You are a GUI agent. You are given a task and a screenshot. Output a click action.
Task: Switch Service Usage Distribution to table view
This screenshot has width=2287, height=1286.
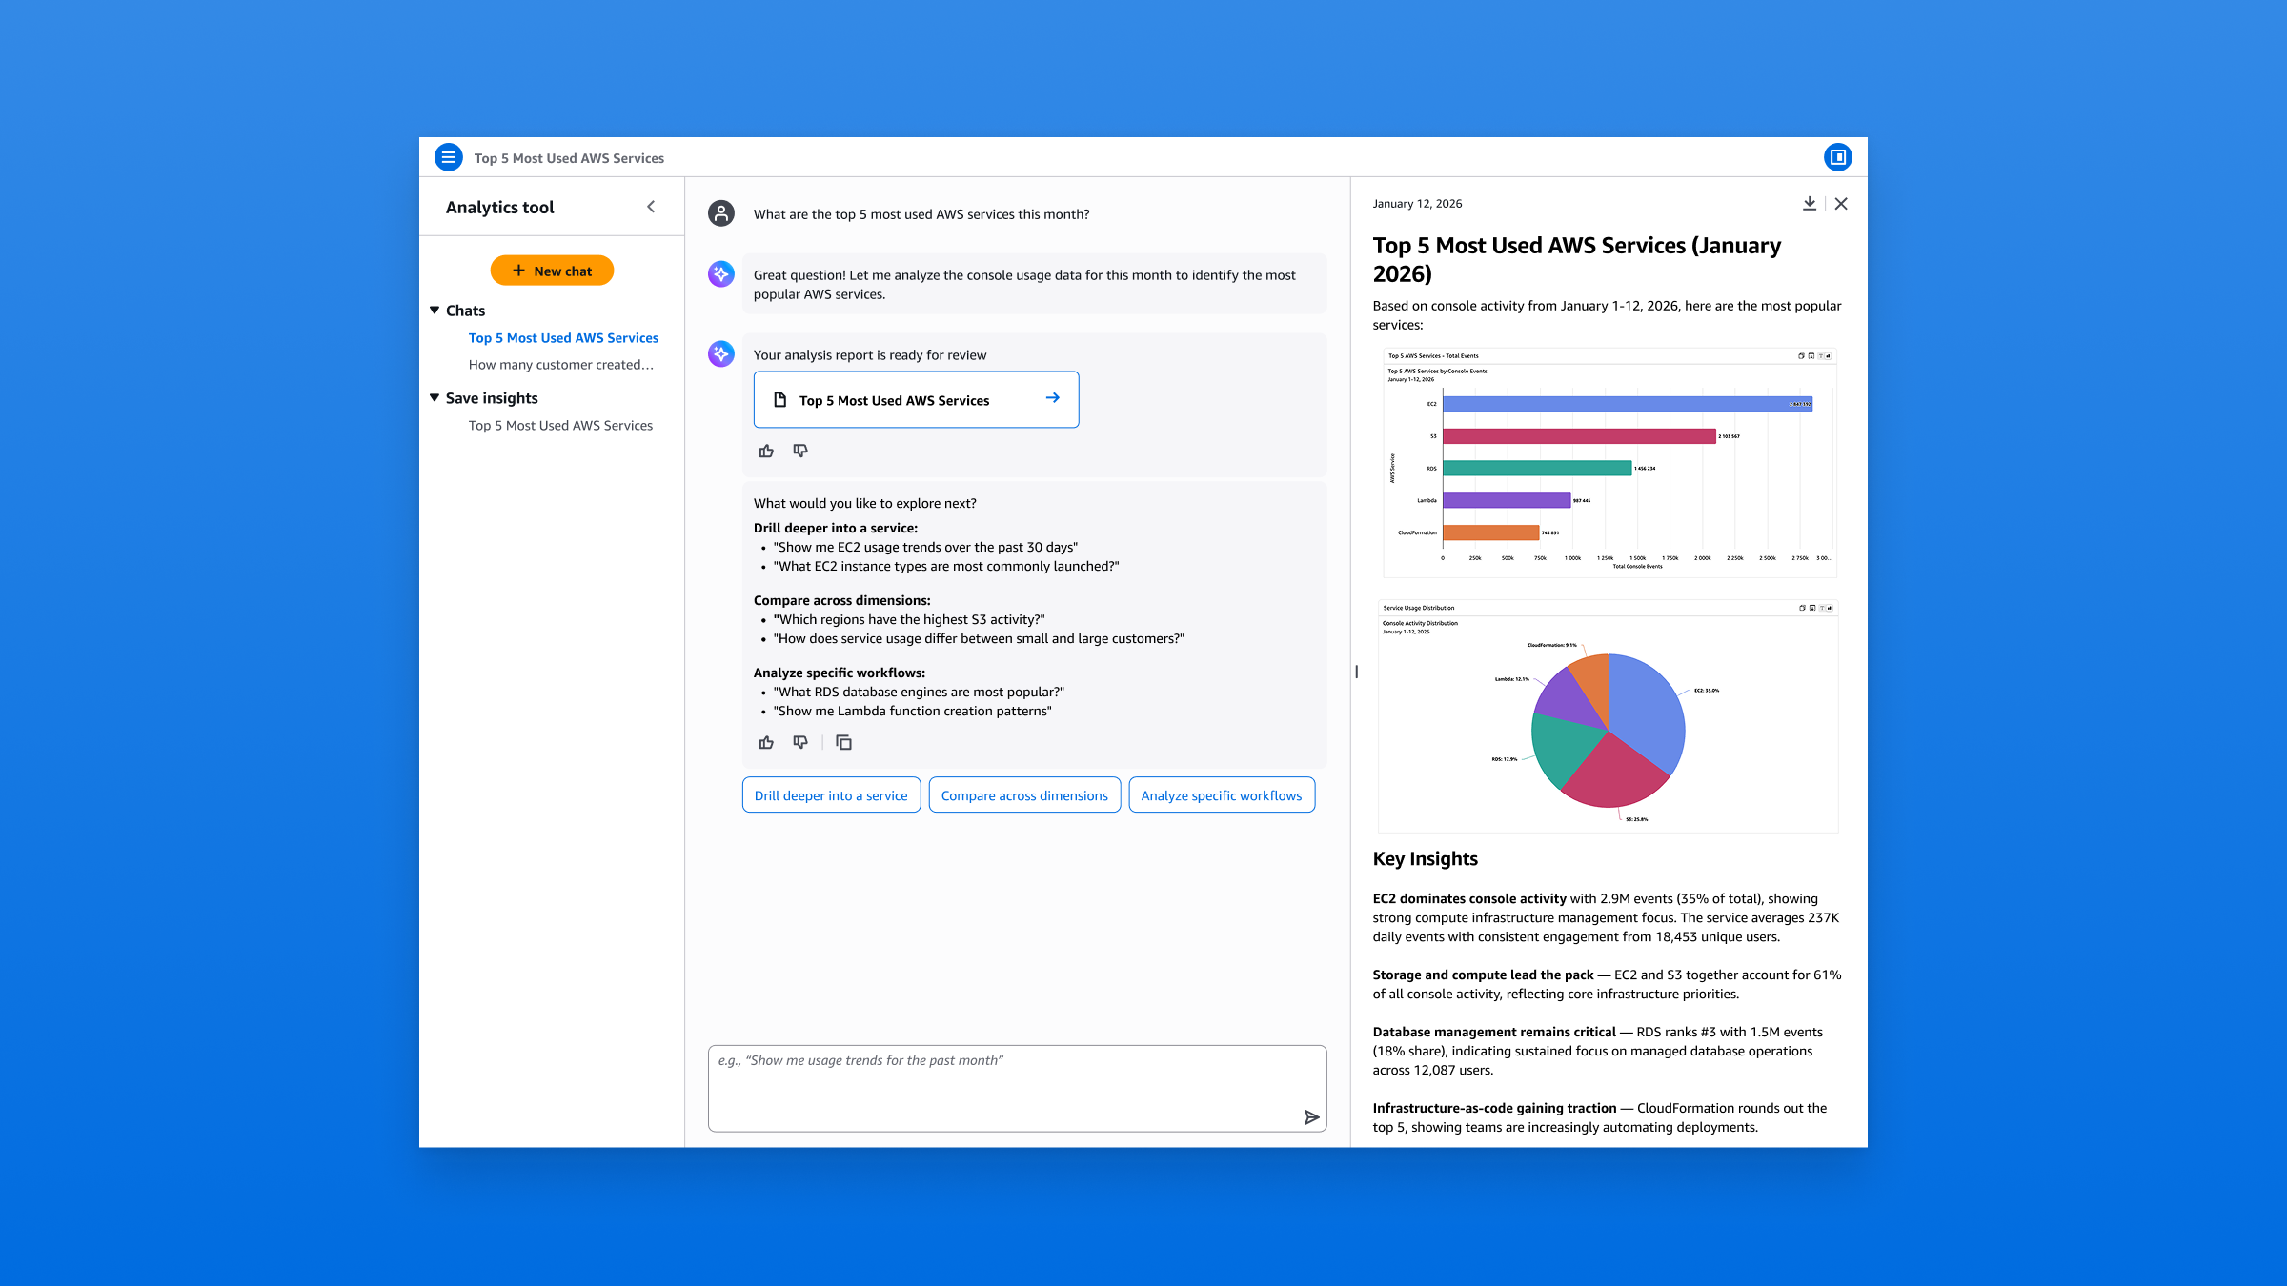(1822, 608)
